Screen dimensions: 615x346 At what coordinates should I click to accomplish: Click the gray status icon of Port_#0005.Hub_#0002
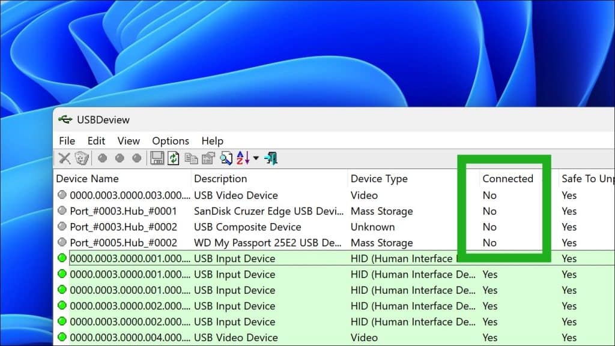(62, 242)
